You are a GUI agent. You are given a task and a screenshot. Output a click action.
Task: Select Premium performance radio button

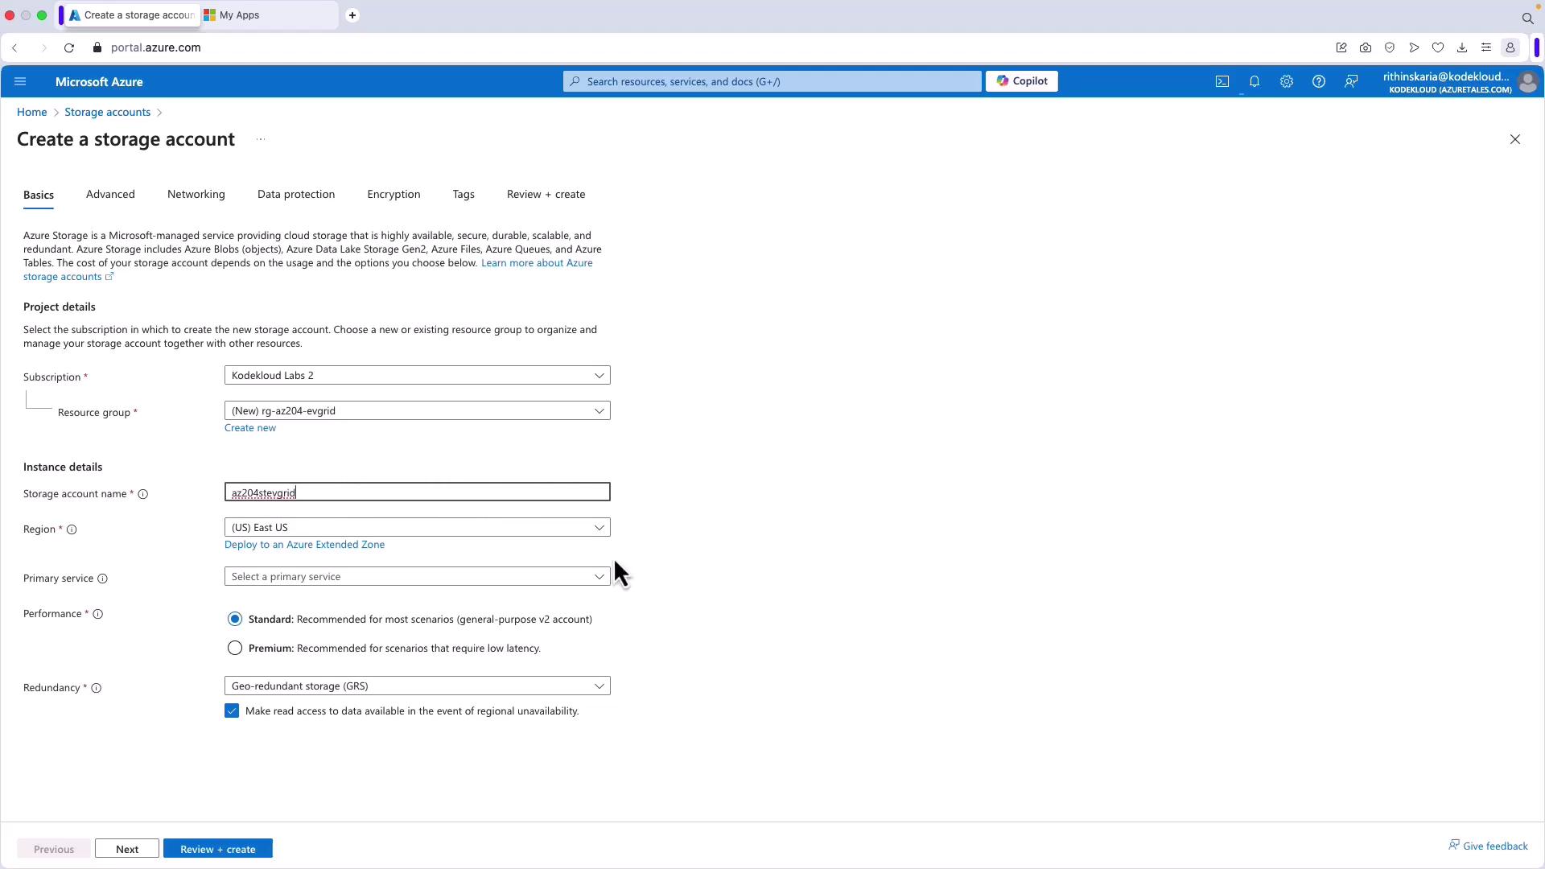coord(234,648)
